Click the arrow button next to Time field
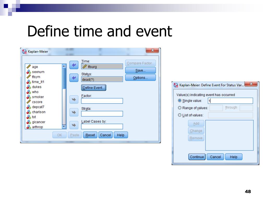 point(74,65)
